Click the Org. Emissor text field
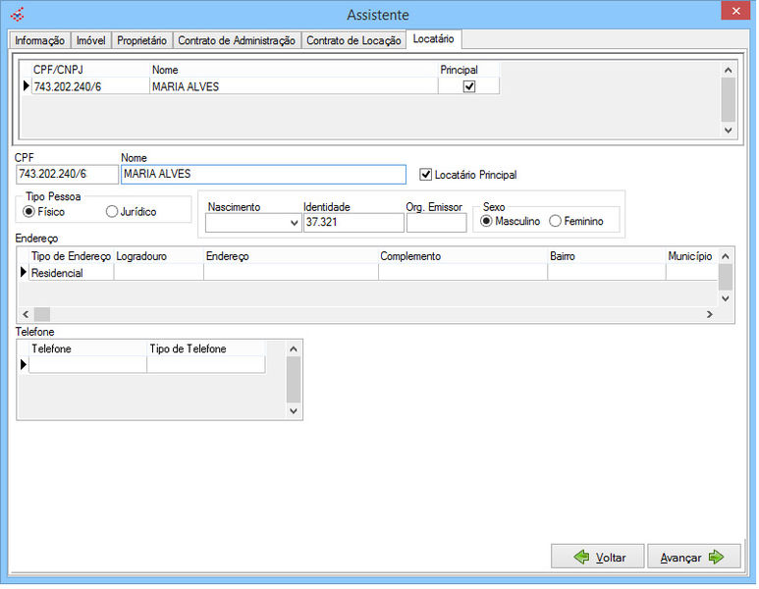This screenshot has height=589, width=759. click(436, 224)
